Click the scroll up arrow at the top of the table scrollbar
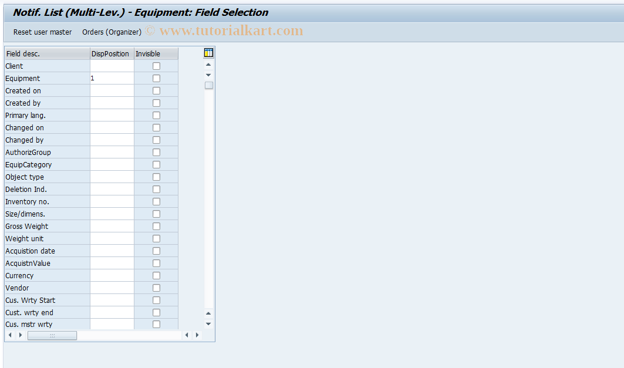This screenshot has height=368, width=624. pos(208,65)
